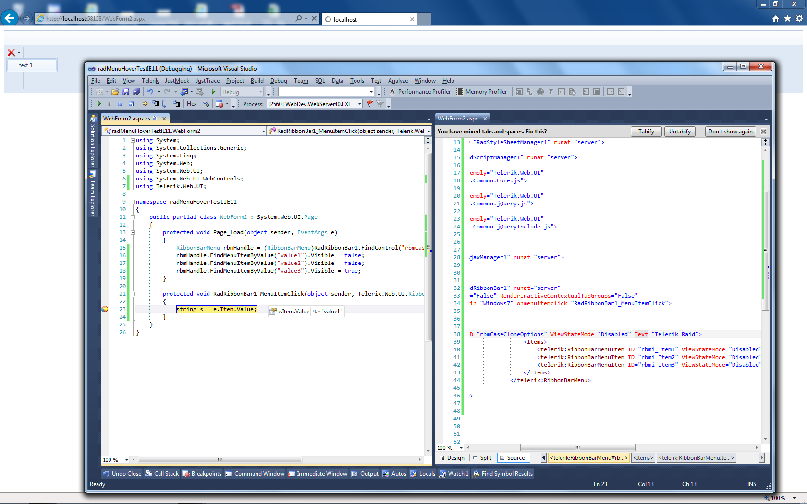Click the code editor horizontal scrollbar thumb
This screenshot has height=504, width=807.
point(220,459)
